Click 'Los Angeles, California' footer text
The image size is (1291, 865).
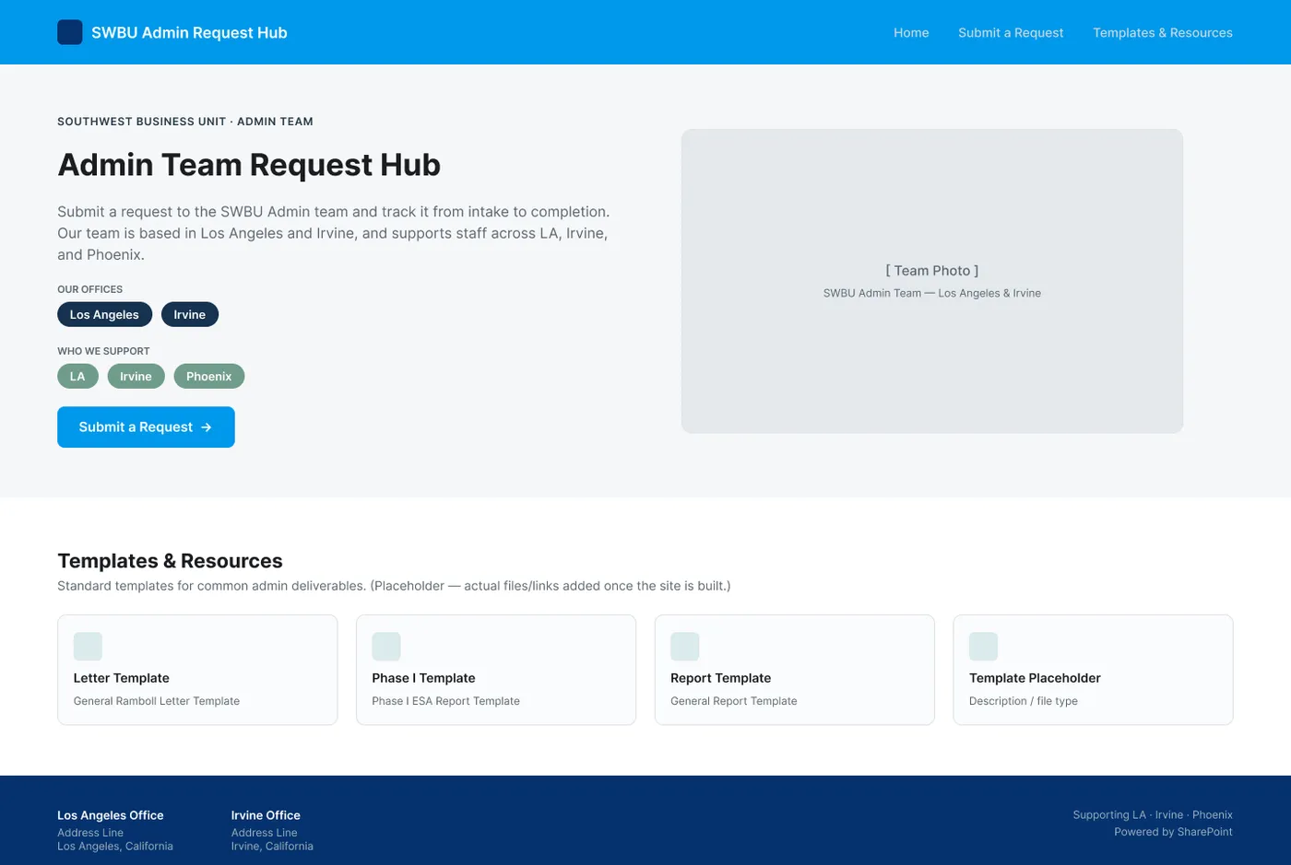[x=115, y=847]
